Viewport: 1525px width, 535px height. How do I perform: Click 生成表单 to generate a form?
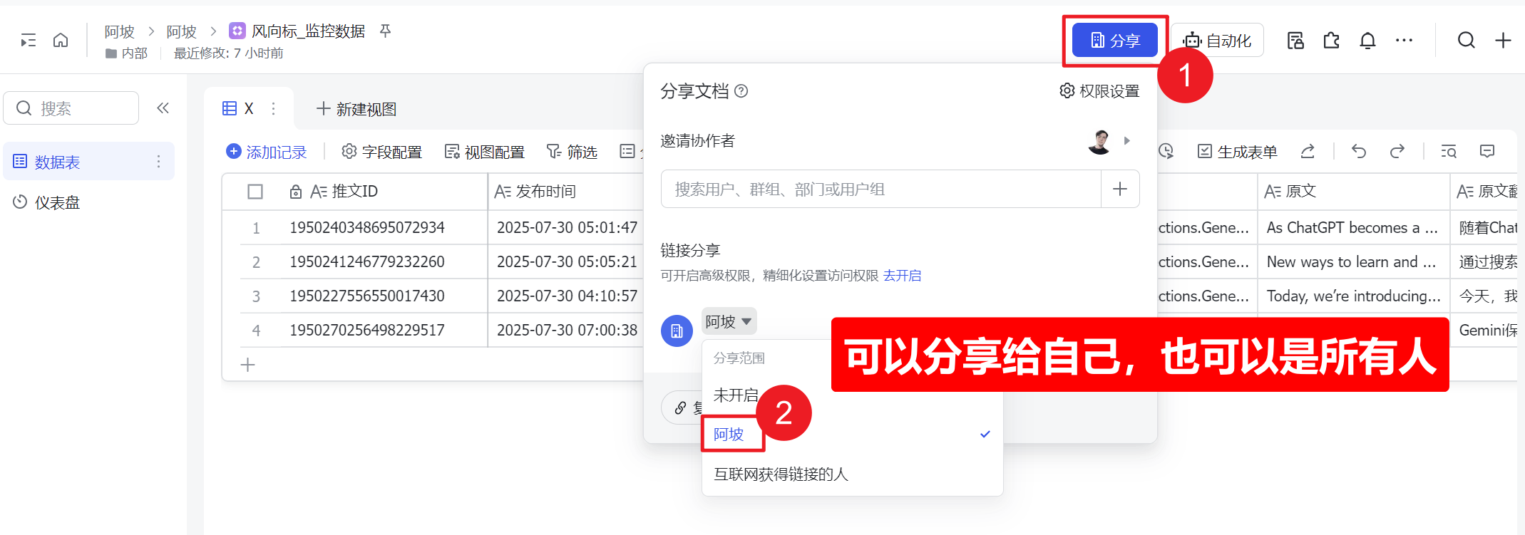tap(1237, 152)
